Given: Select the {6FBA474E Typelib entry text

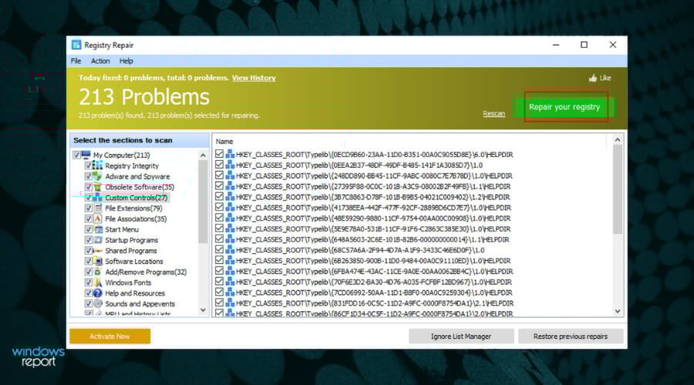Looking at the screenshot, I should pyautogui.click(x=375, y=271).
